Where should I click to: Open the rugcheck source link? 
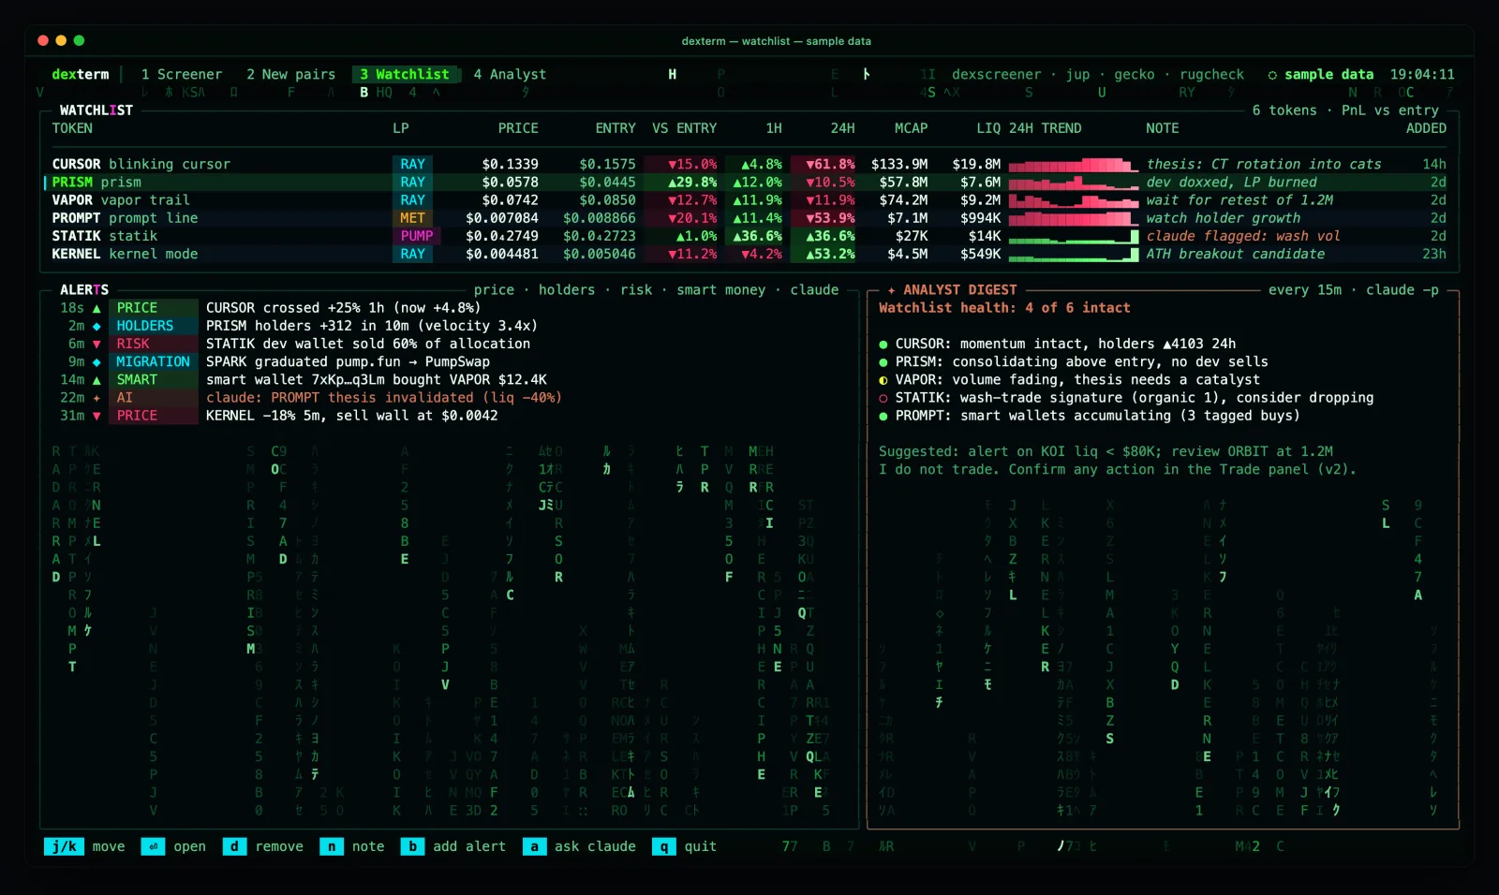[x=1211, y=74]
